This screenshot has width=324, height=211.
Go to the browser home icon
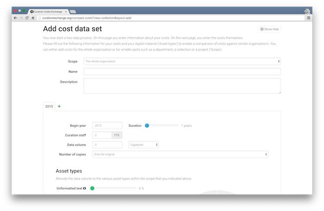click(33, 18)
